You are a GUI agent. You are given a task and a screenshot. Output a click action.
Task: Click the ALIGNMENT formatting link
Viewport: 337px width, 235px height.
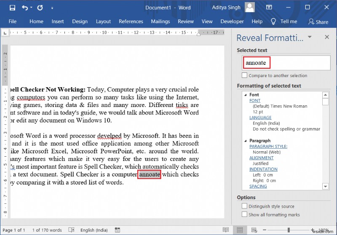click(261, 158)
